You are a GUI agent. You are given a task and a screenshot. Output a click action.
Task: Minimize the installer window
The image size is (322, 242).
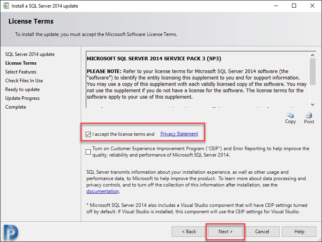pyautogui.click(x=276, y=6)
